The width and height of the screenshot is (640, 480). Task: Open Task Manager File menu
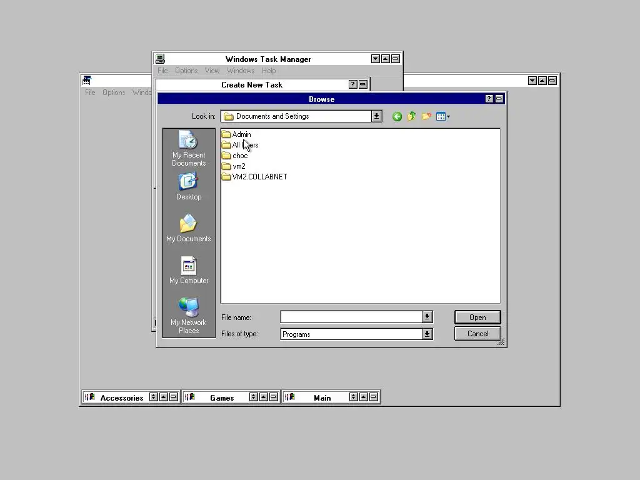click(x=162, y=71)
